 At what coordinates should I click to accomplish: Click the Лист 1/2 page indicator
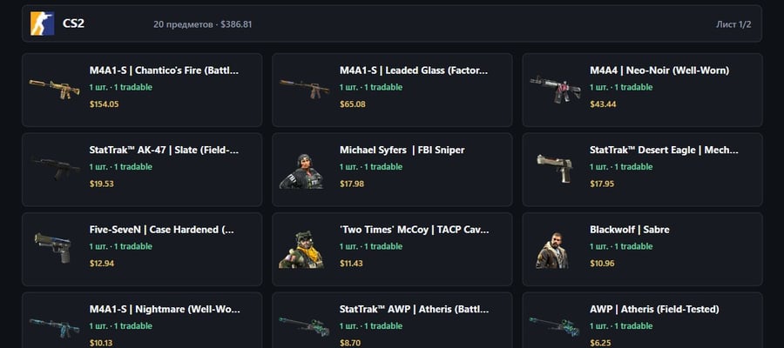click(x=733, y=24)
